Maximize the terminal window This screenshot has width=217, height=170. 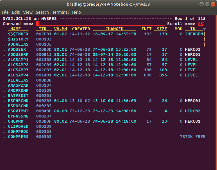click(207, 4)
